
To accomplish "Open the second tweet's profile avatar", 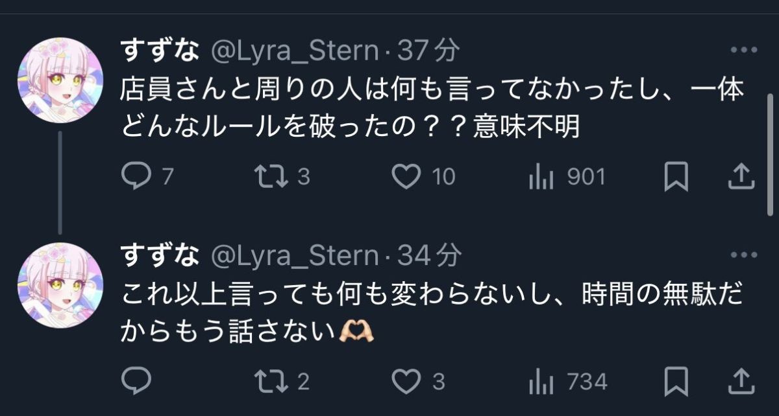I will 60,285.
